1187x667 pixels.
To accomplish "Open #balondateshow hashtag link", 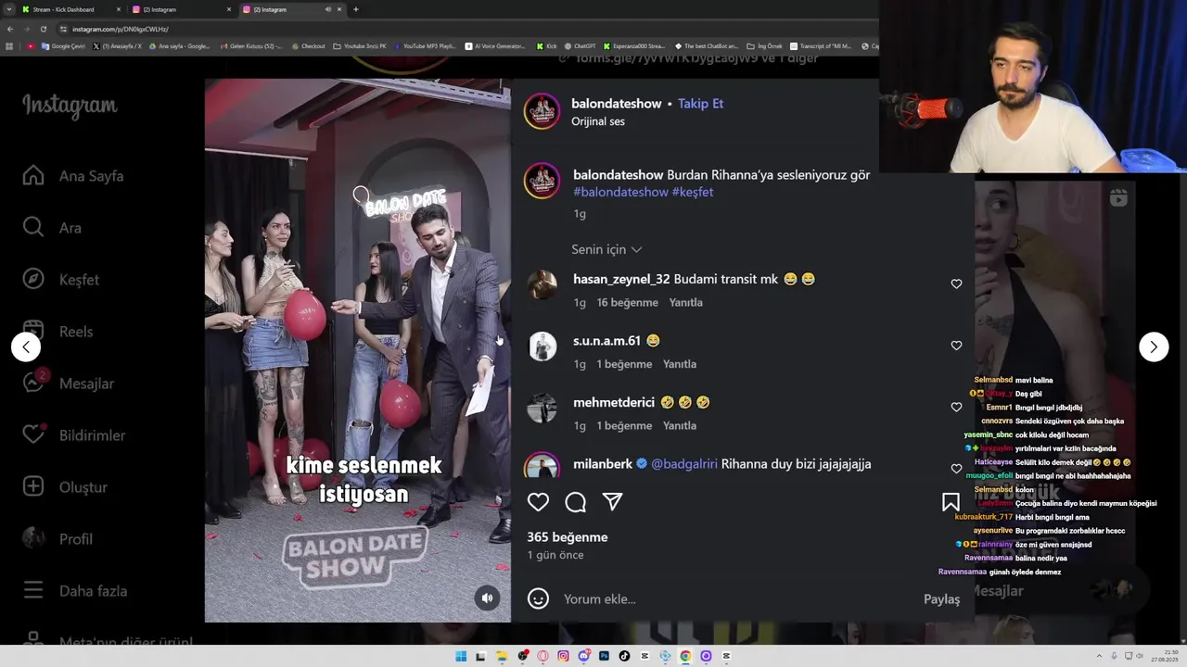I will (620, 192).
